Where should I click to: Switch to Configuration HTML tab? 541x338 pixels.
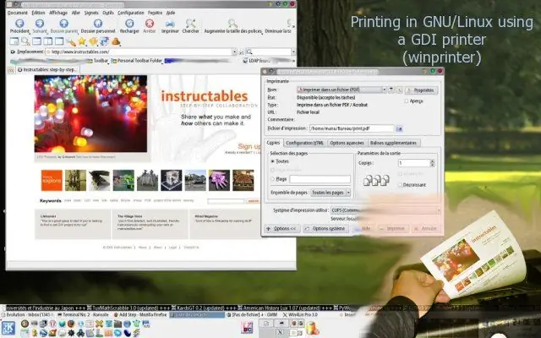pyautogui.click(x=305, y=143)
